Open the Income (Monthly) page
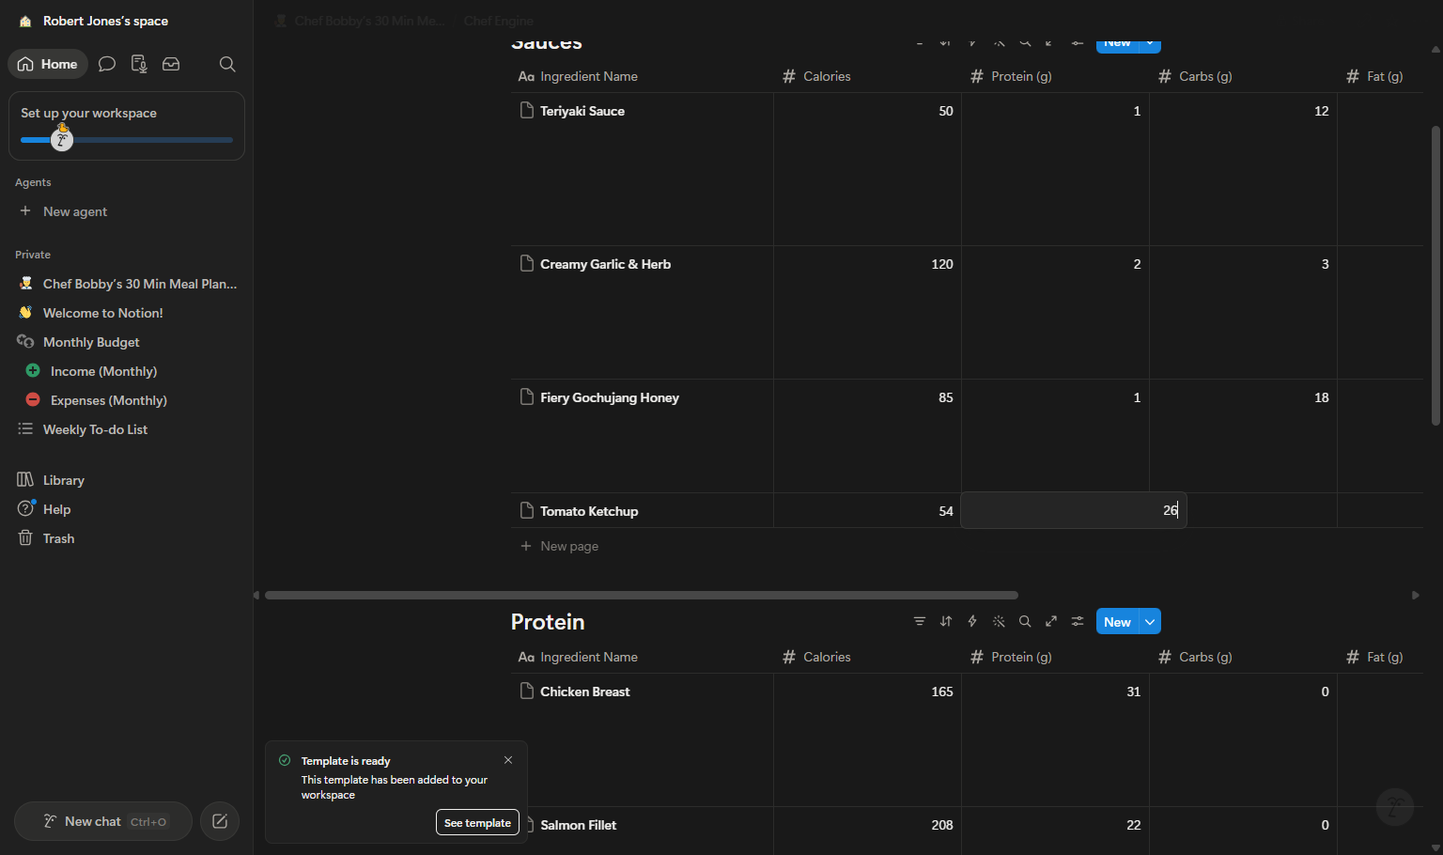Screen dimensions: 1443x855 (126, 371)
